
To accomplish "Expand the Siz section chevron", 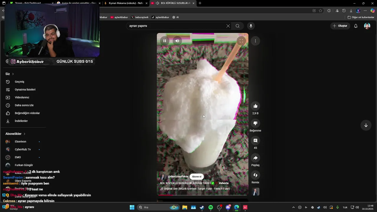I will [13, 74].
